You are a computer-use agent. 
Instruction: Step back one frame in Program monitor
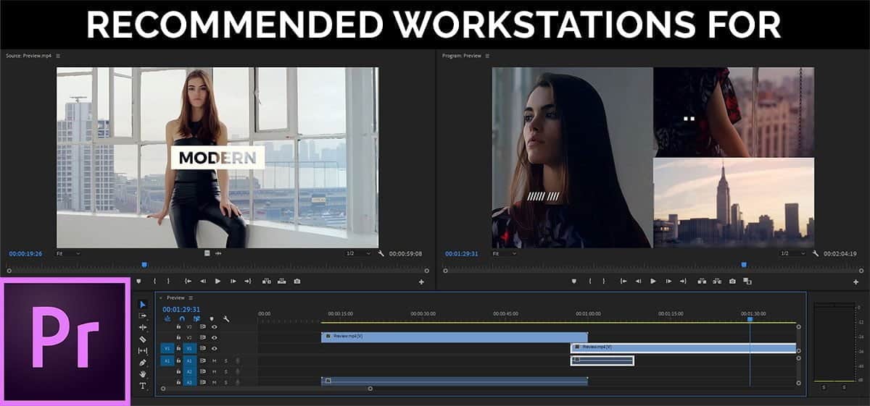638,281
